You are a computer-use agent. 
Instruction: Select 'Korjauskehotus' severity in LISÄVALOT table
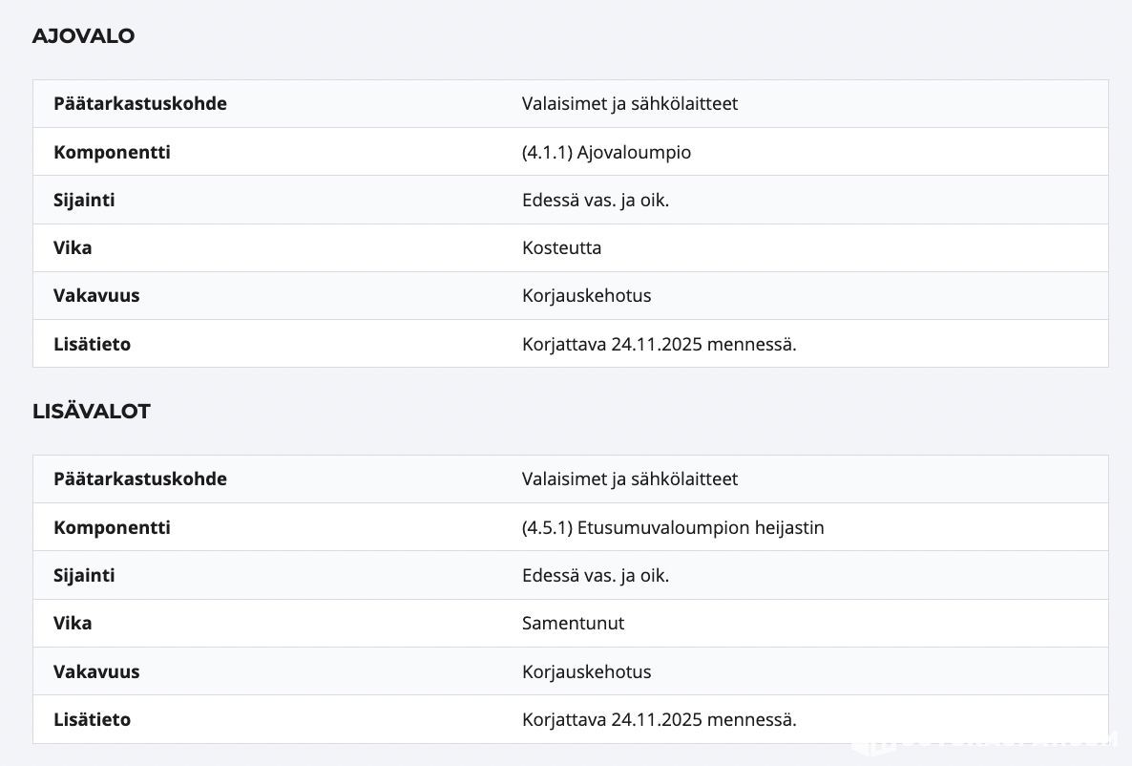[x=586, y=671]
